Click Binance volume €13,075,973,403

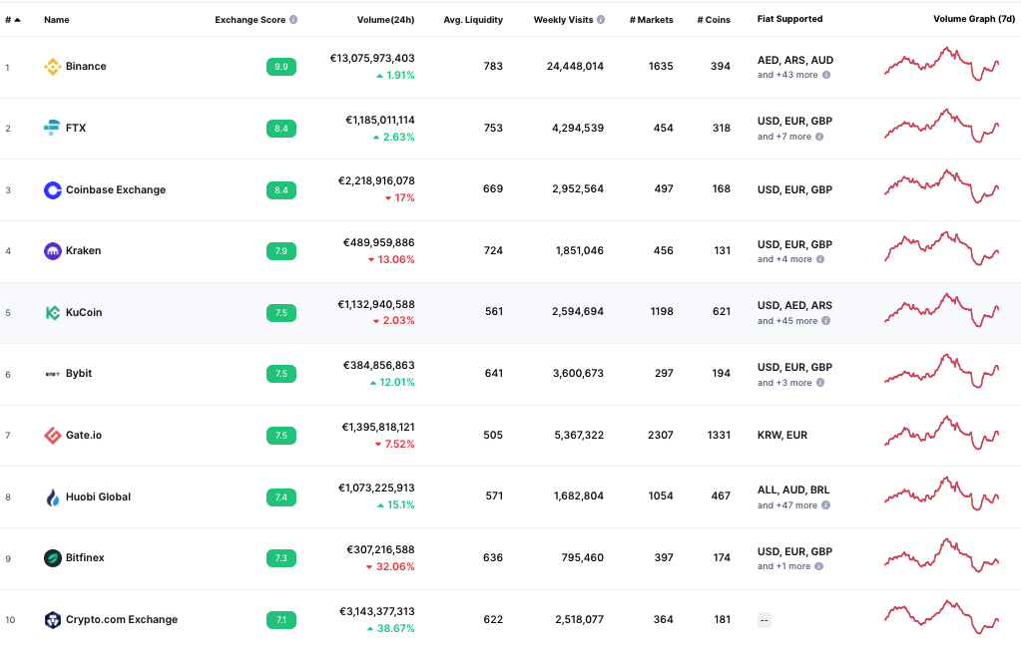point(372,59)
